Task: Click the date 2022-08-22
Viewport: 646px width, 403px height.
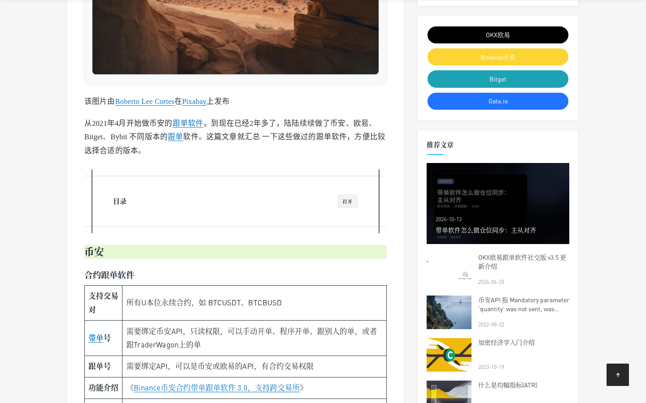Action: 491,325
